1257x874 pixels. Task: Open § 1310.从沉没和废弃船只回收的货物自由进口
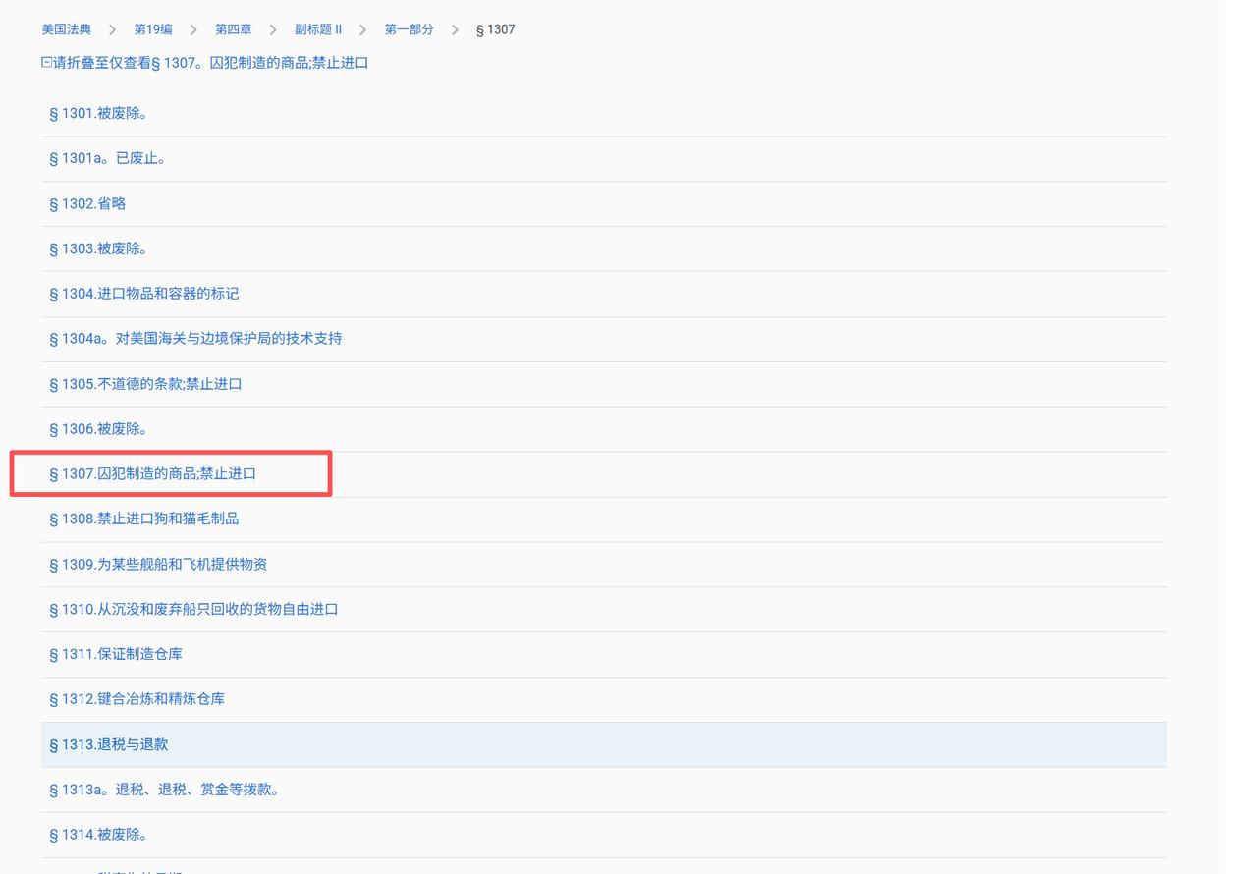193,610
